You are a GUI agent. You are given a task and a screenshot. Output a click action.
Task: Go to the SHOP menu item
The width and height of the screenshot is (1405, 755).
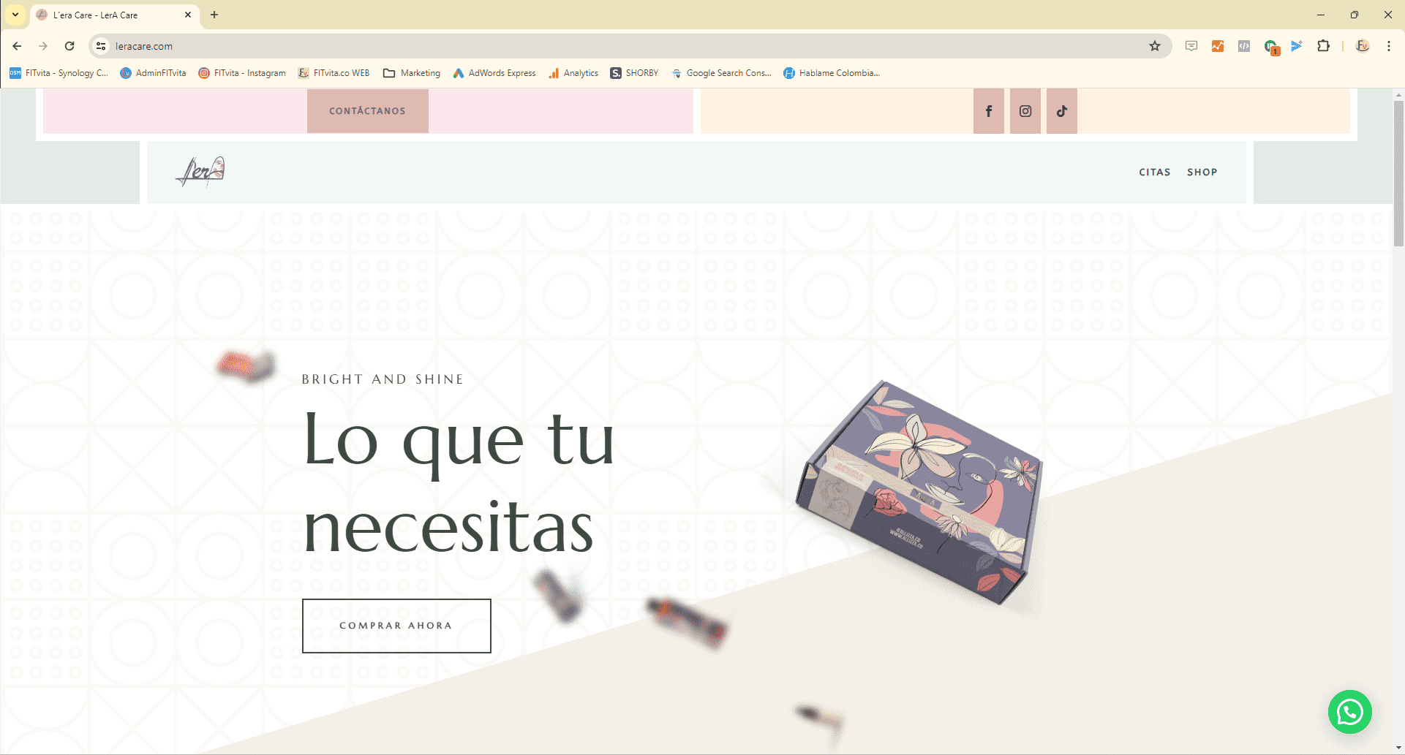[x=1202, y=172]
